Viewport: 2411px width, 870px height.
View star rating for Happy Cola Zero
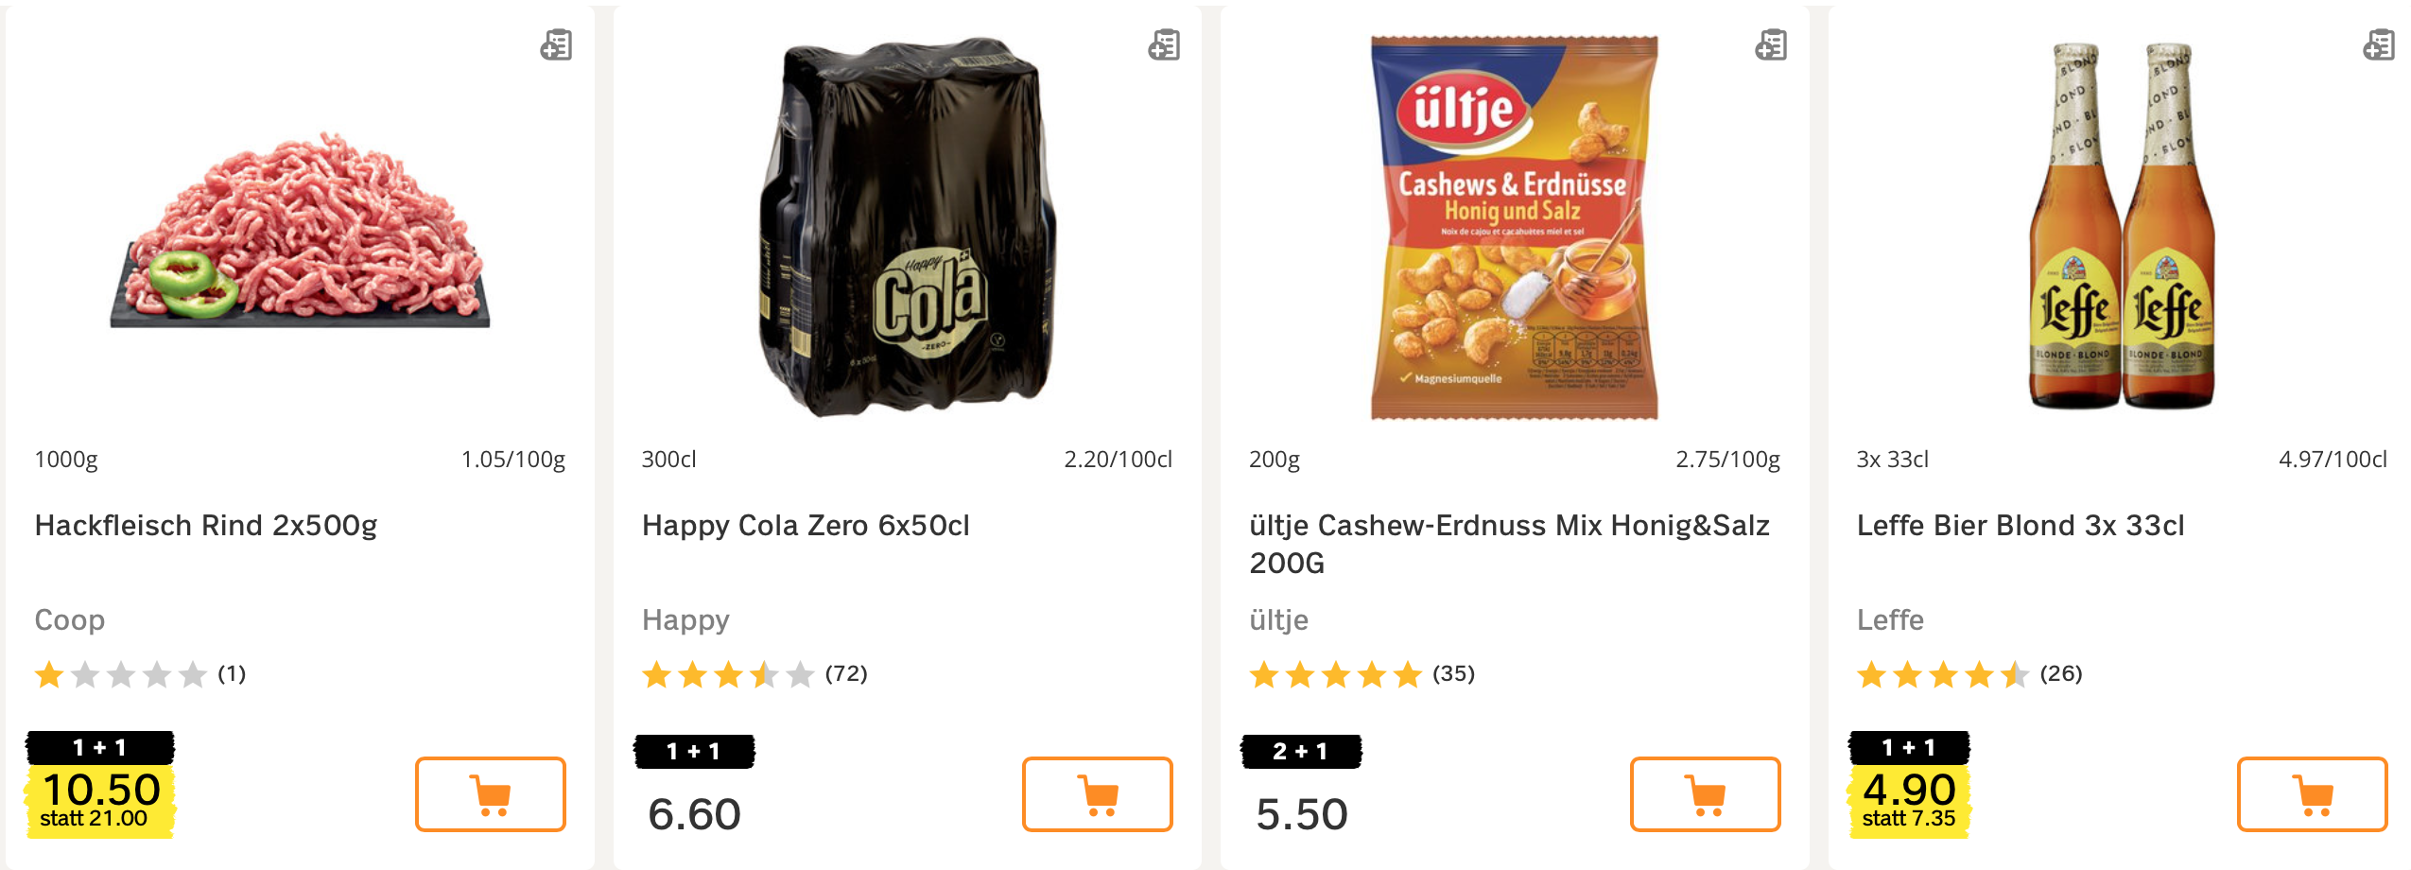(x=727, y=674)
